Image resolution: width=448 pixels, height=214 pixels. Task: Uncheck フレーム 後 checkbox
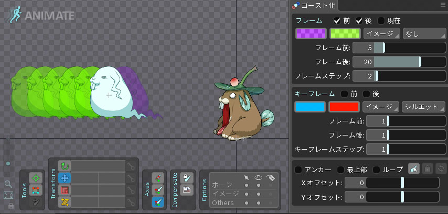click(x=359, y=20)
